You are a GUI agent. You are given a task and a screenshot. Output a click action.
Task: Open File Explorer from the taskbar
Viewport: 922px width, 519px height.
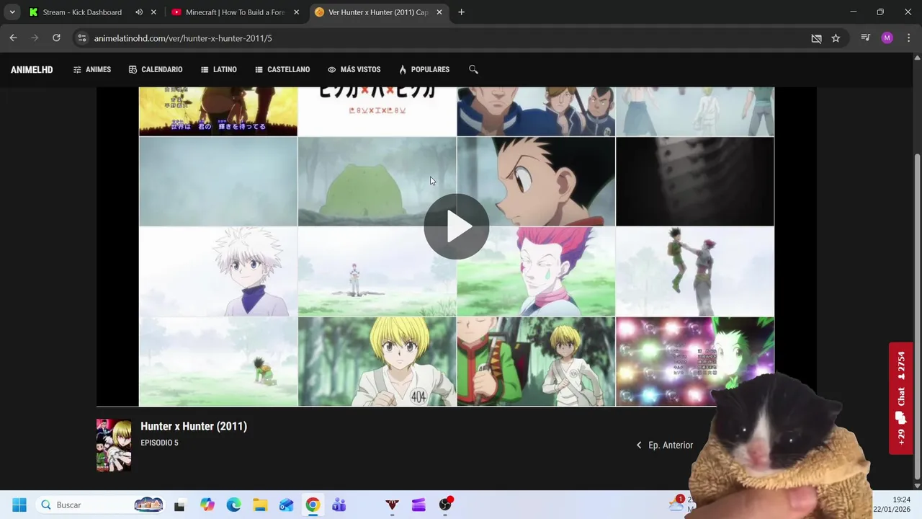coord(260,505)
